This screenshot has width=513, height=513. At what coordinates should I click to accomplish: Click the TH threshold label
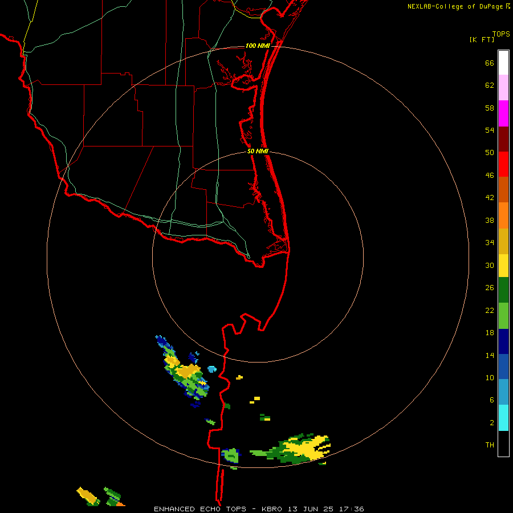coord(490,445)
